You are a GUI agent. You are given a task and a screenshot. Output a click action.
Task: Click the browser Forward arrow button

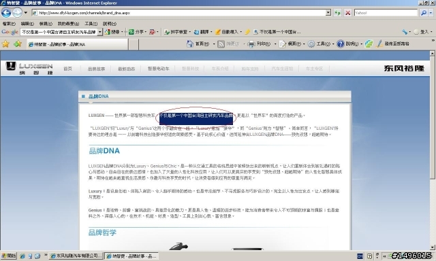(x=17, y=12)
